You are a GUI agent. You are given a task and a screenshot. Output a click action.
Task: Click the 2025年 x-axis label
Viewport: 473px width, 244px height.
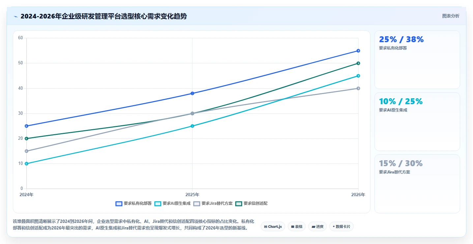(x=192, y=195)
